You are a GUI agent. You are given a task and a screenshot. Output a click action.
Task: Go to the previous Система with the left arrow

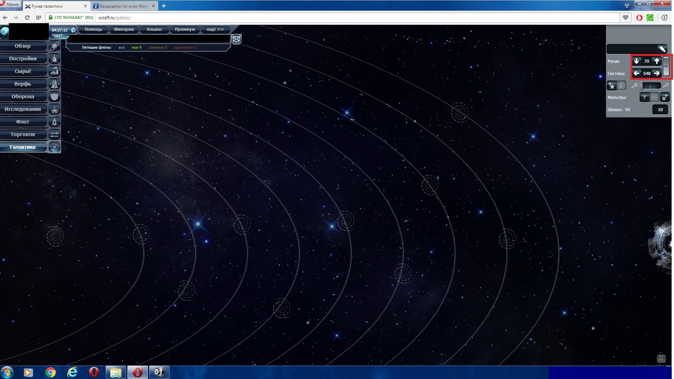click(637, 73)
